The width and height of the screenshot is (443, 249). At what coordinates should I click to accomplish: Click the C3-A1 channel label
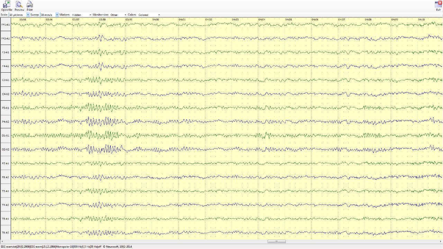click(6, 80)
